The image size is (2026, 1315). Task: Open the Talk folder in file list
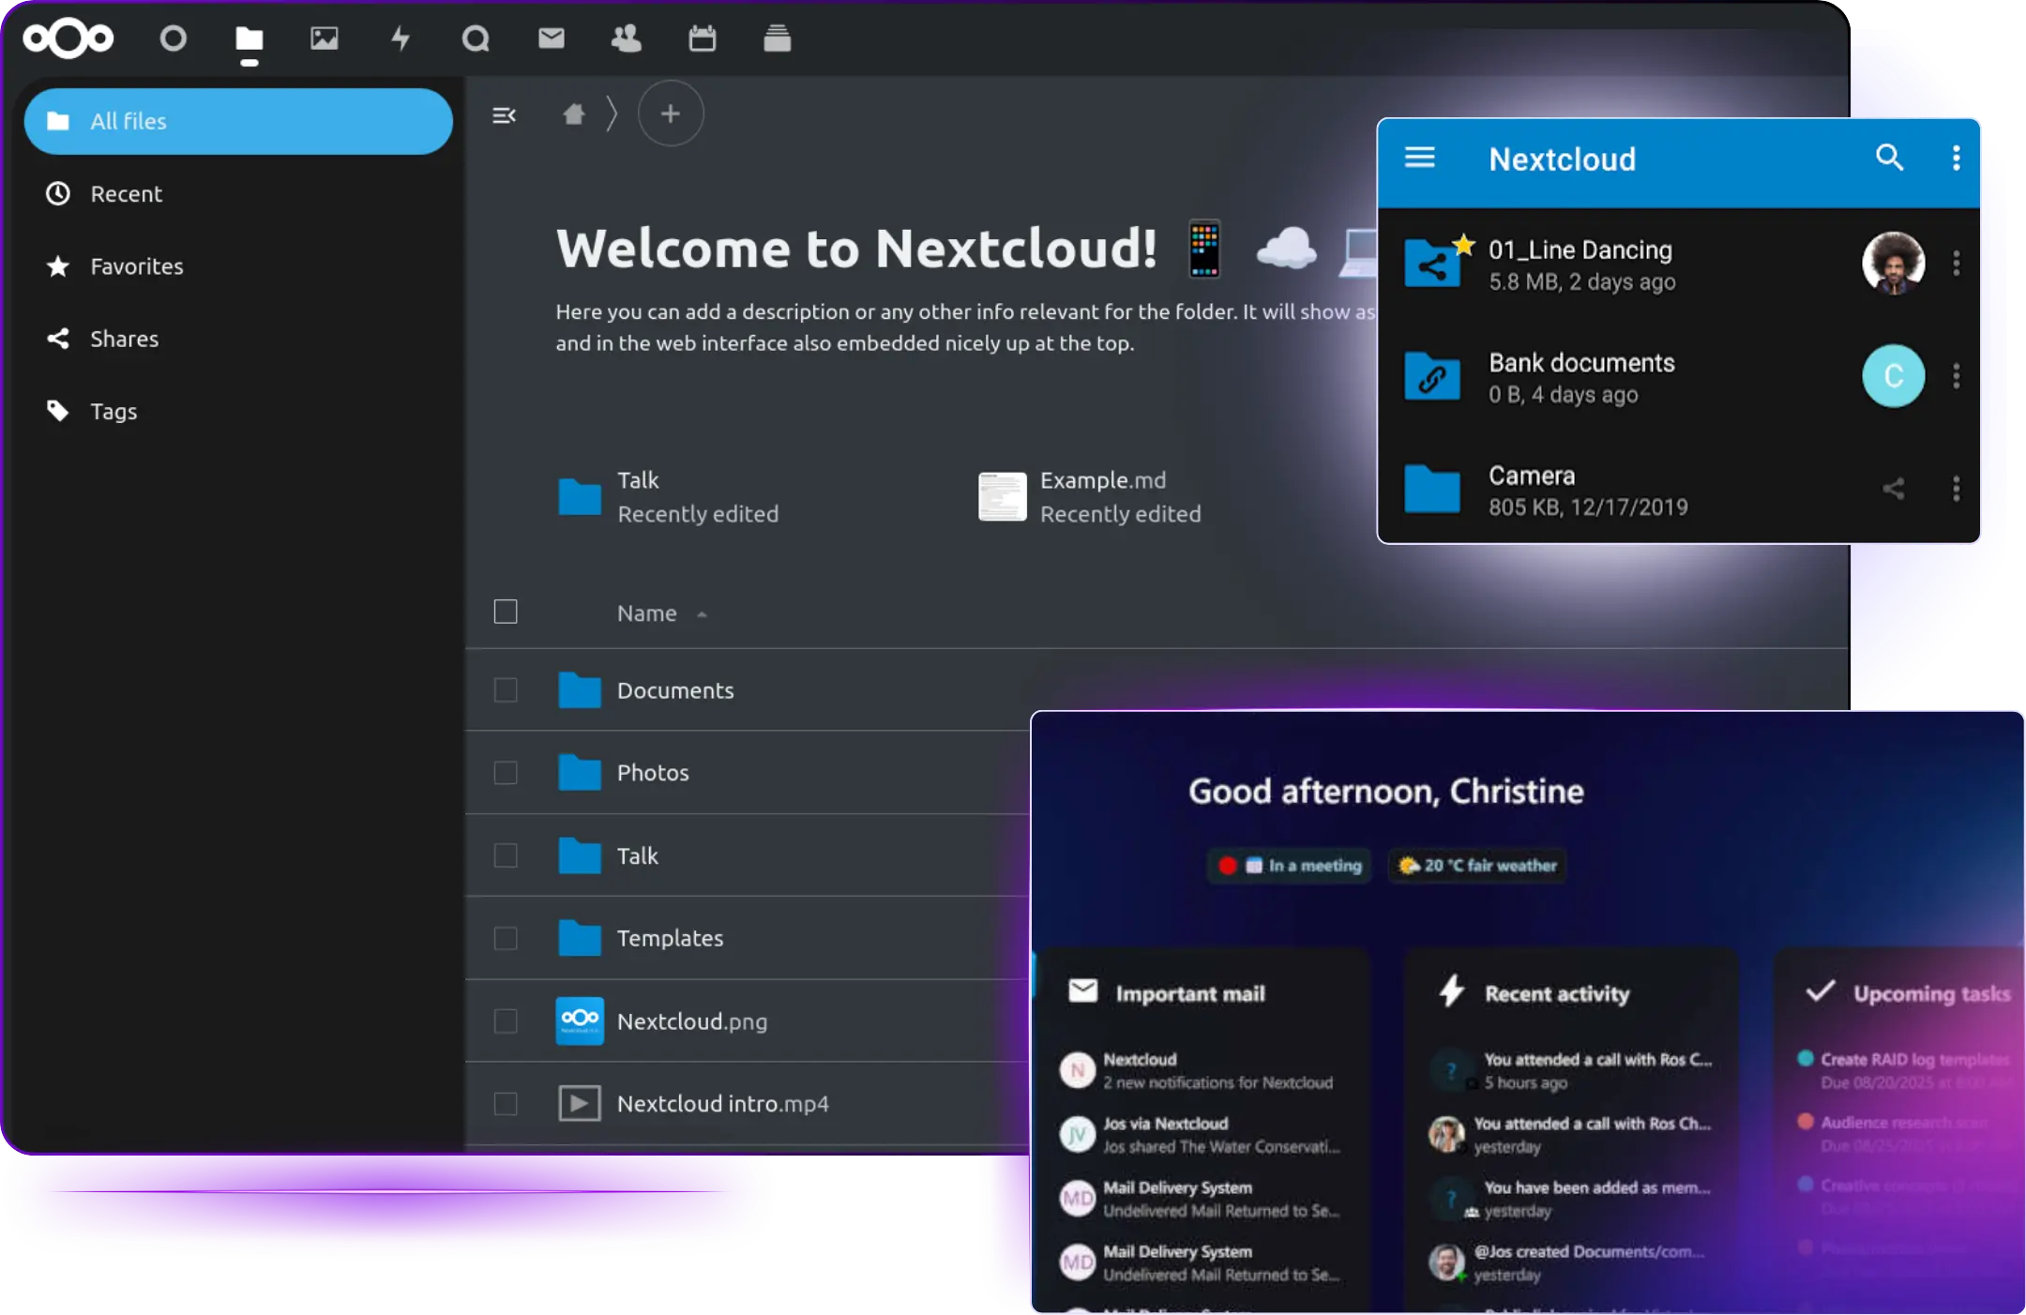[638, 855]
